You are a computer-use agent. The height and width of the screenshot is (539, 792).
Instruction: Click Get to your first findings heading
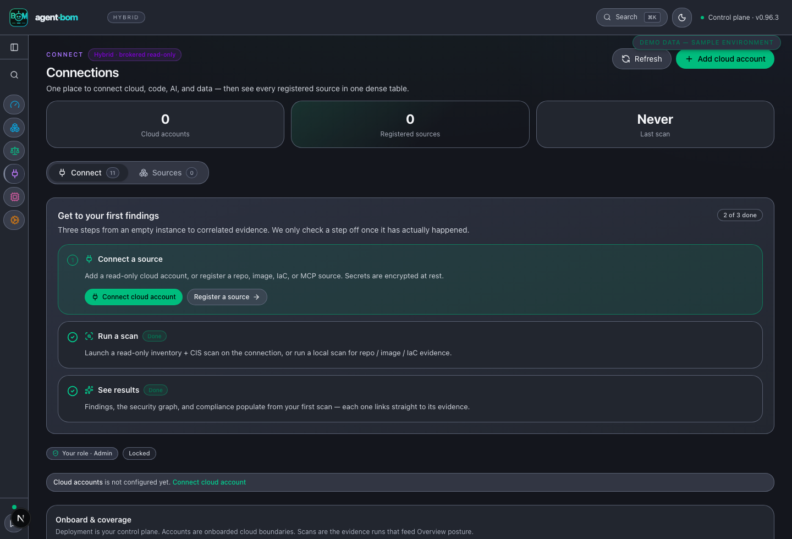(108, 216)
